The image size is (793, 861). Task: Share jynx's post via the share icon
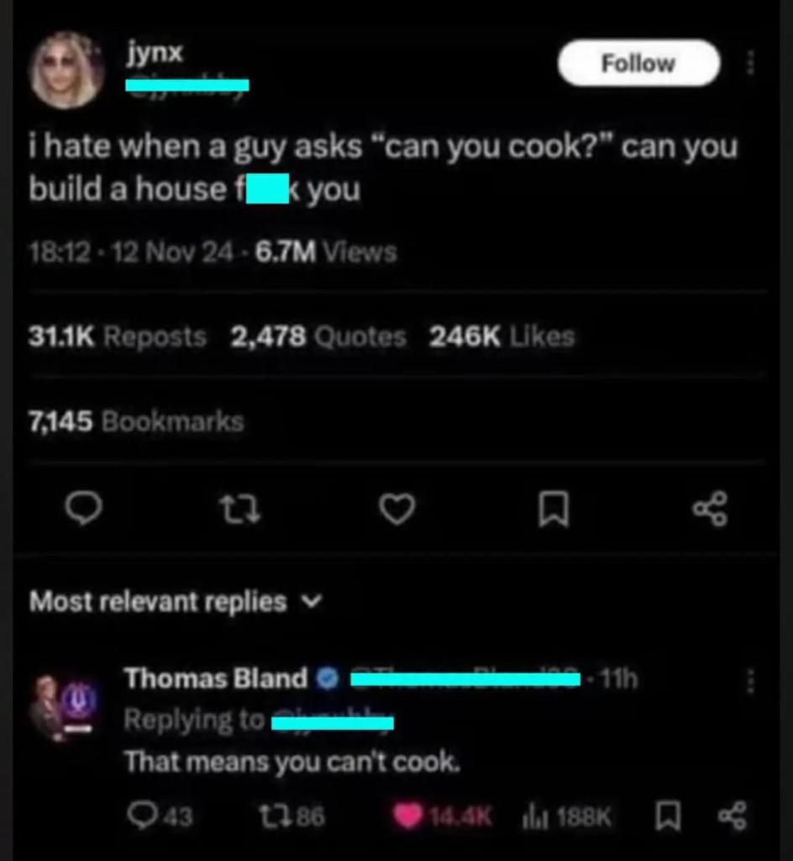click(711, 509)
